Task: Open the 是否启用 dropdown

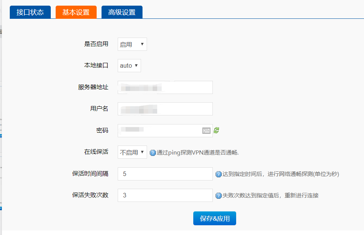Action: [x=132, y=44]
